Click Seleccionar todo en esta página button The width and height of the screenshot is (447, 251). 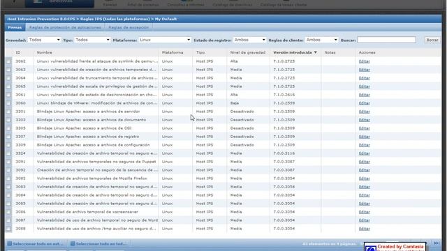coord(36,243)
